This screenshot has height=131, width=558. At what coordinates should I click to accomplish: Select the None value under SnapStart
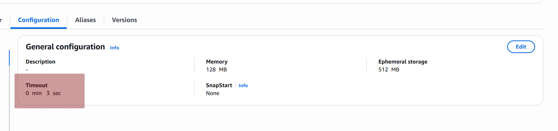pos(213,93)
